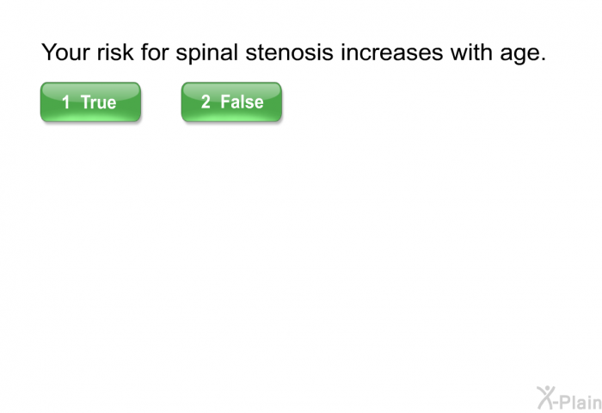Image resolution: width=602 pixels, height=413 pixels.
Task: Click the word "risk" in the statement
Action: pyautogui.click(x=115, y=52)
